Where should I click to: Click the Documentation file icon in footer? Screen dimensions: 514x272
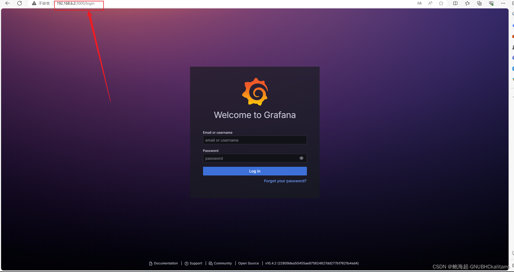pyautogui.click(x=151, y=264)
